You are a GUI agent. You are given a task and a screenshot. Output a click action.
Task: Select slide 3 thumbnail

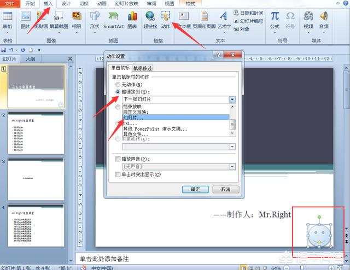pyautogui.click(x=36, y=179)
